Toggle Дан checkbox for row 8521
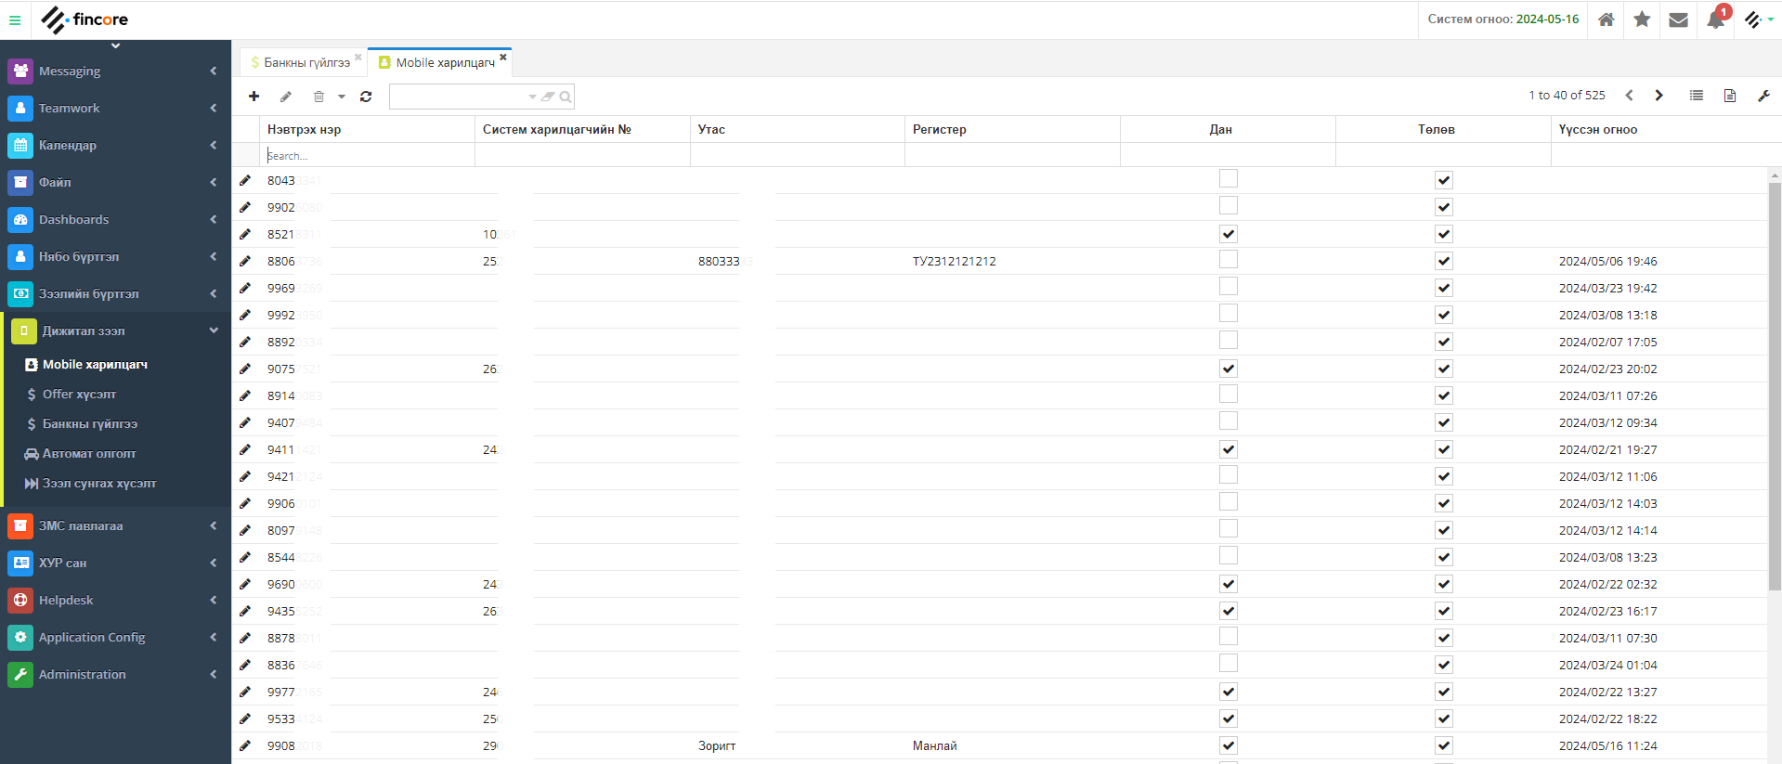This screenshot has width=1782, height=764. coord(1229,234)
